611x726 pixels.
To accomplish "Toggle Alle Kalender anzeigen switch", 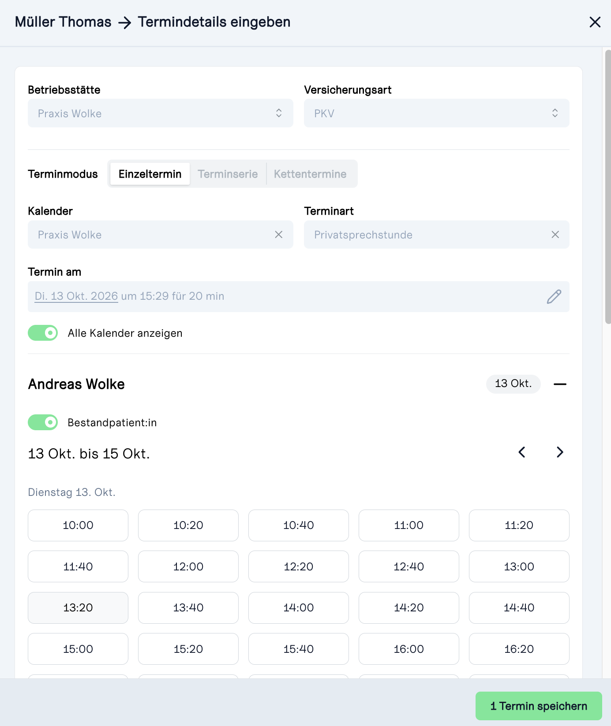I will [43, 333].
